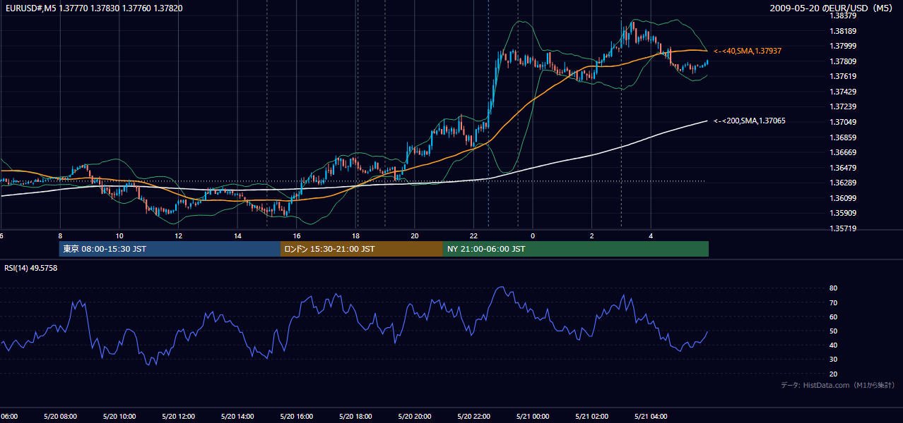903x423 pixels.
Task: Click RSI scale value 70
Action: click(x=834, y=302)
